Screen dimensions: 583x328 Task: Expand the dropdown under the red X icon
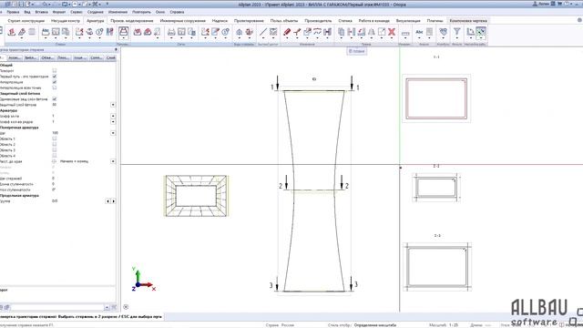click(392, 38)
